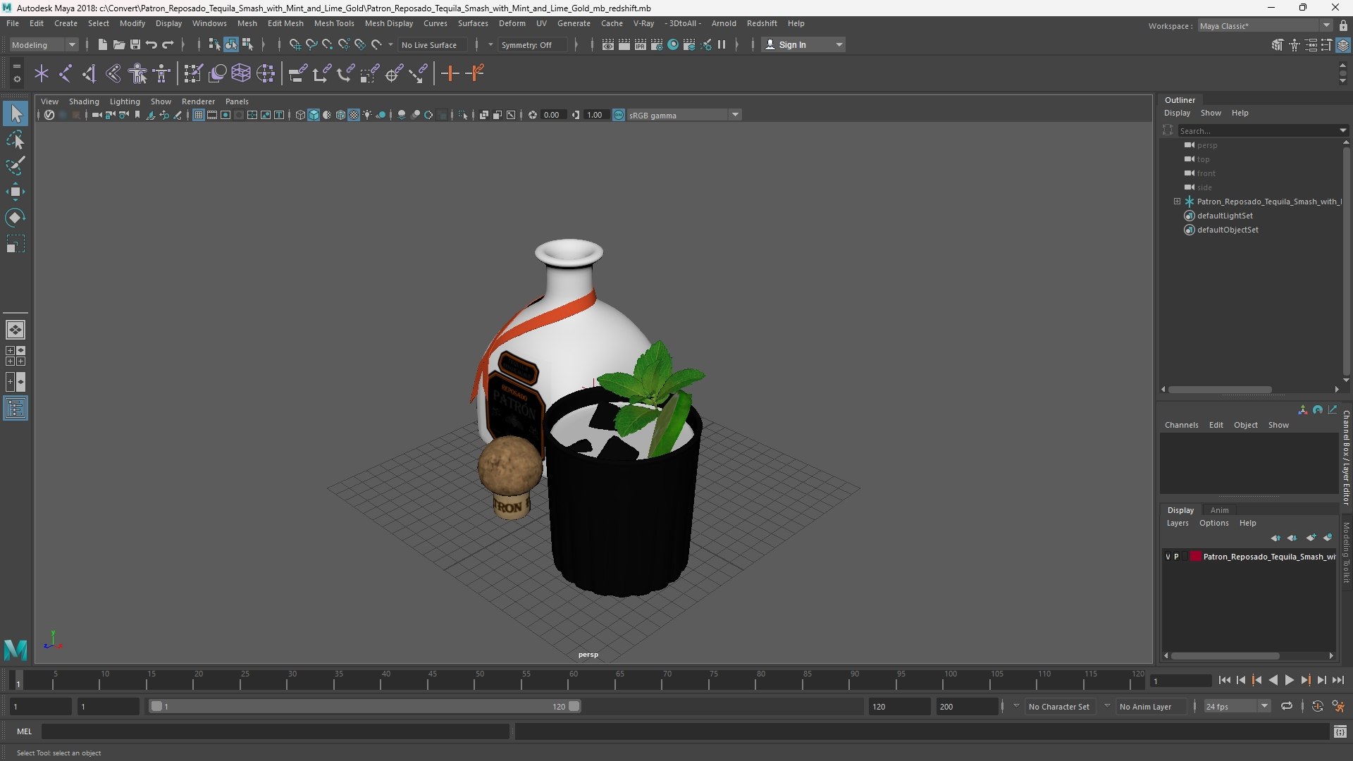
Task: Select the Lasso selection tool
Action: 16,140
